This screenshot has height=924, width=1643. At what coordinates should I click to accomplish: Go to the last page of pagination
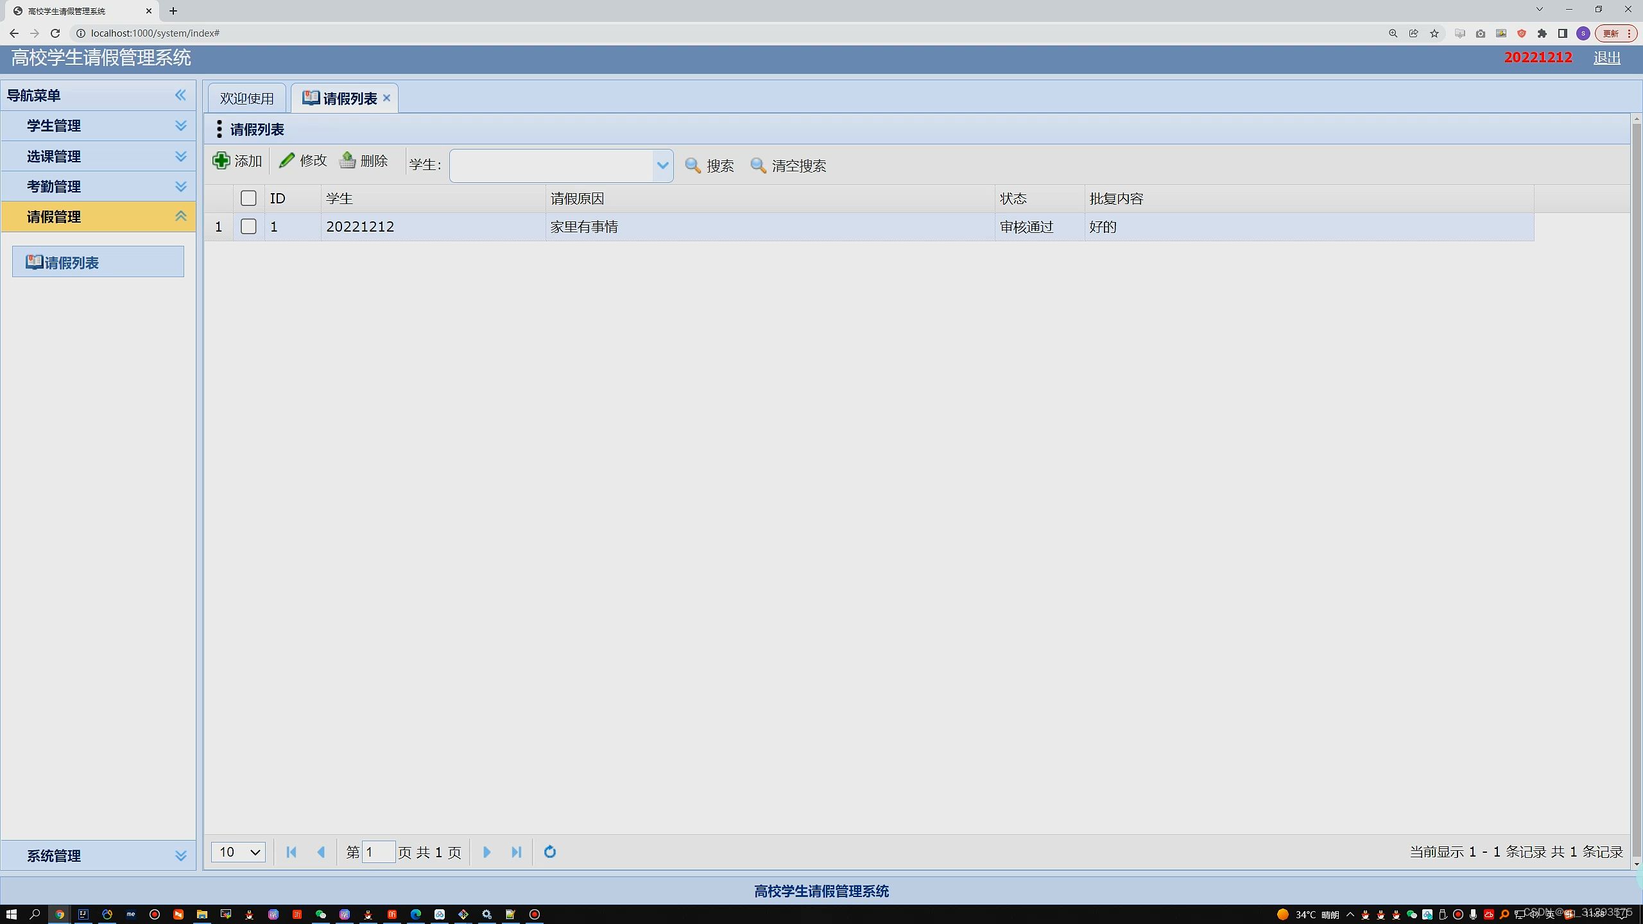point(516,852)
